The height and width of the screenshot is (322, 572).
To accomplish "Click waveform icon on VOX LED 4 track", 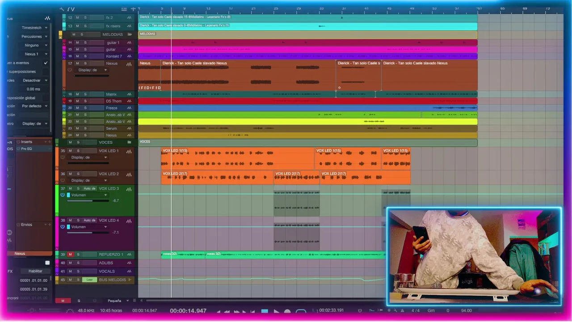I will tap(129, 220).
